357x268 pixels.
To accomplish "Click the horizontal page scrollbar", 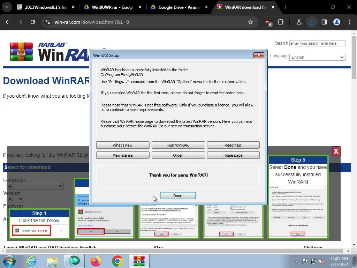I will pyautogui.click(x=174, y=251).
